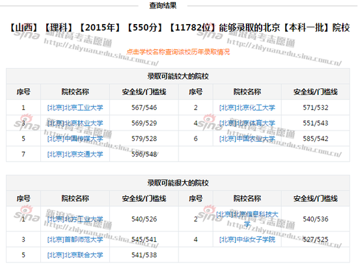The width and height of the screenshot is (358, 267).
Task: Select score value 527/525
Action: point(316,240)
